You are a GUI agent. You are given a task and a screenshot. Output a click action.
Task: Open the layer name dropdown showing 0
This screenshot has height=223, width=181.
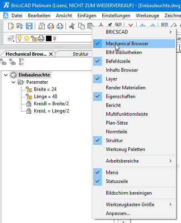pyautogui.click(x=54, y=38)
